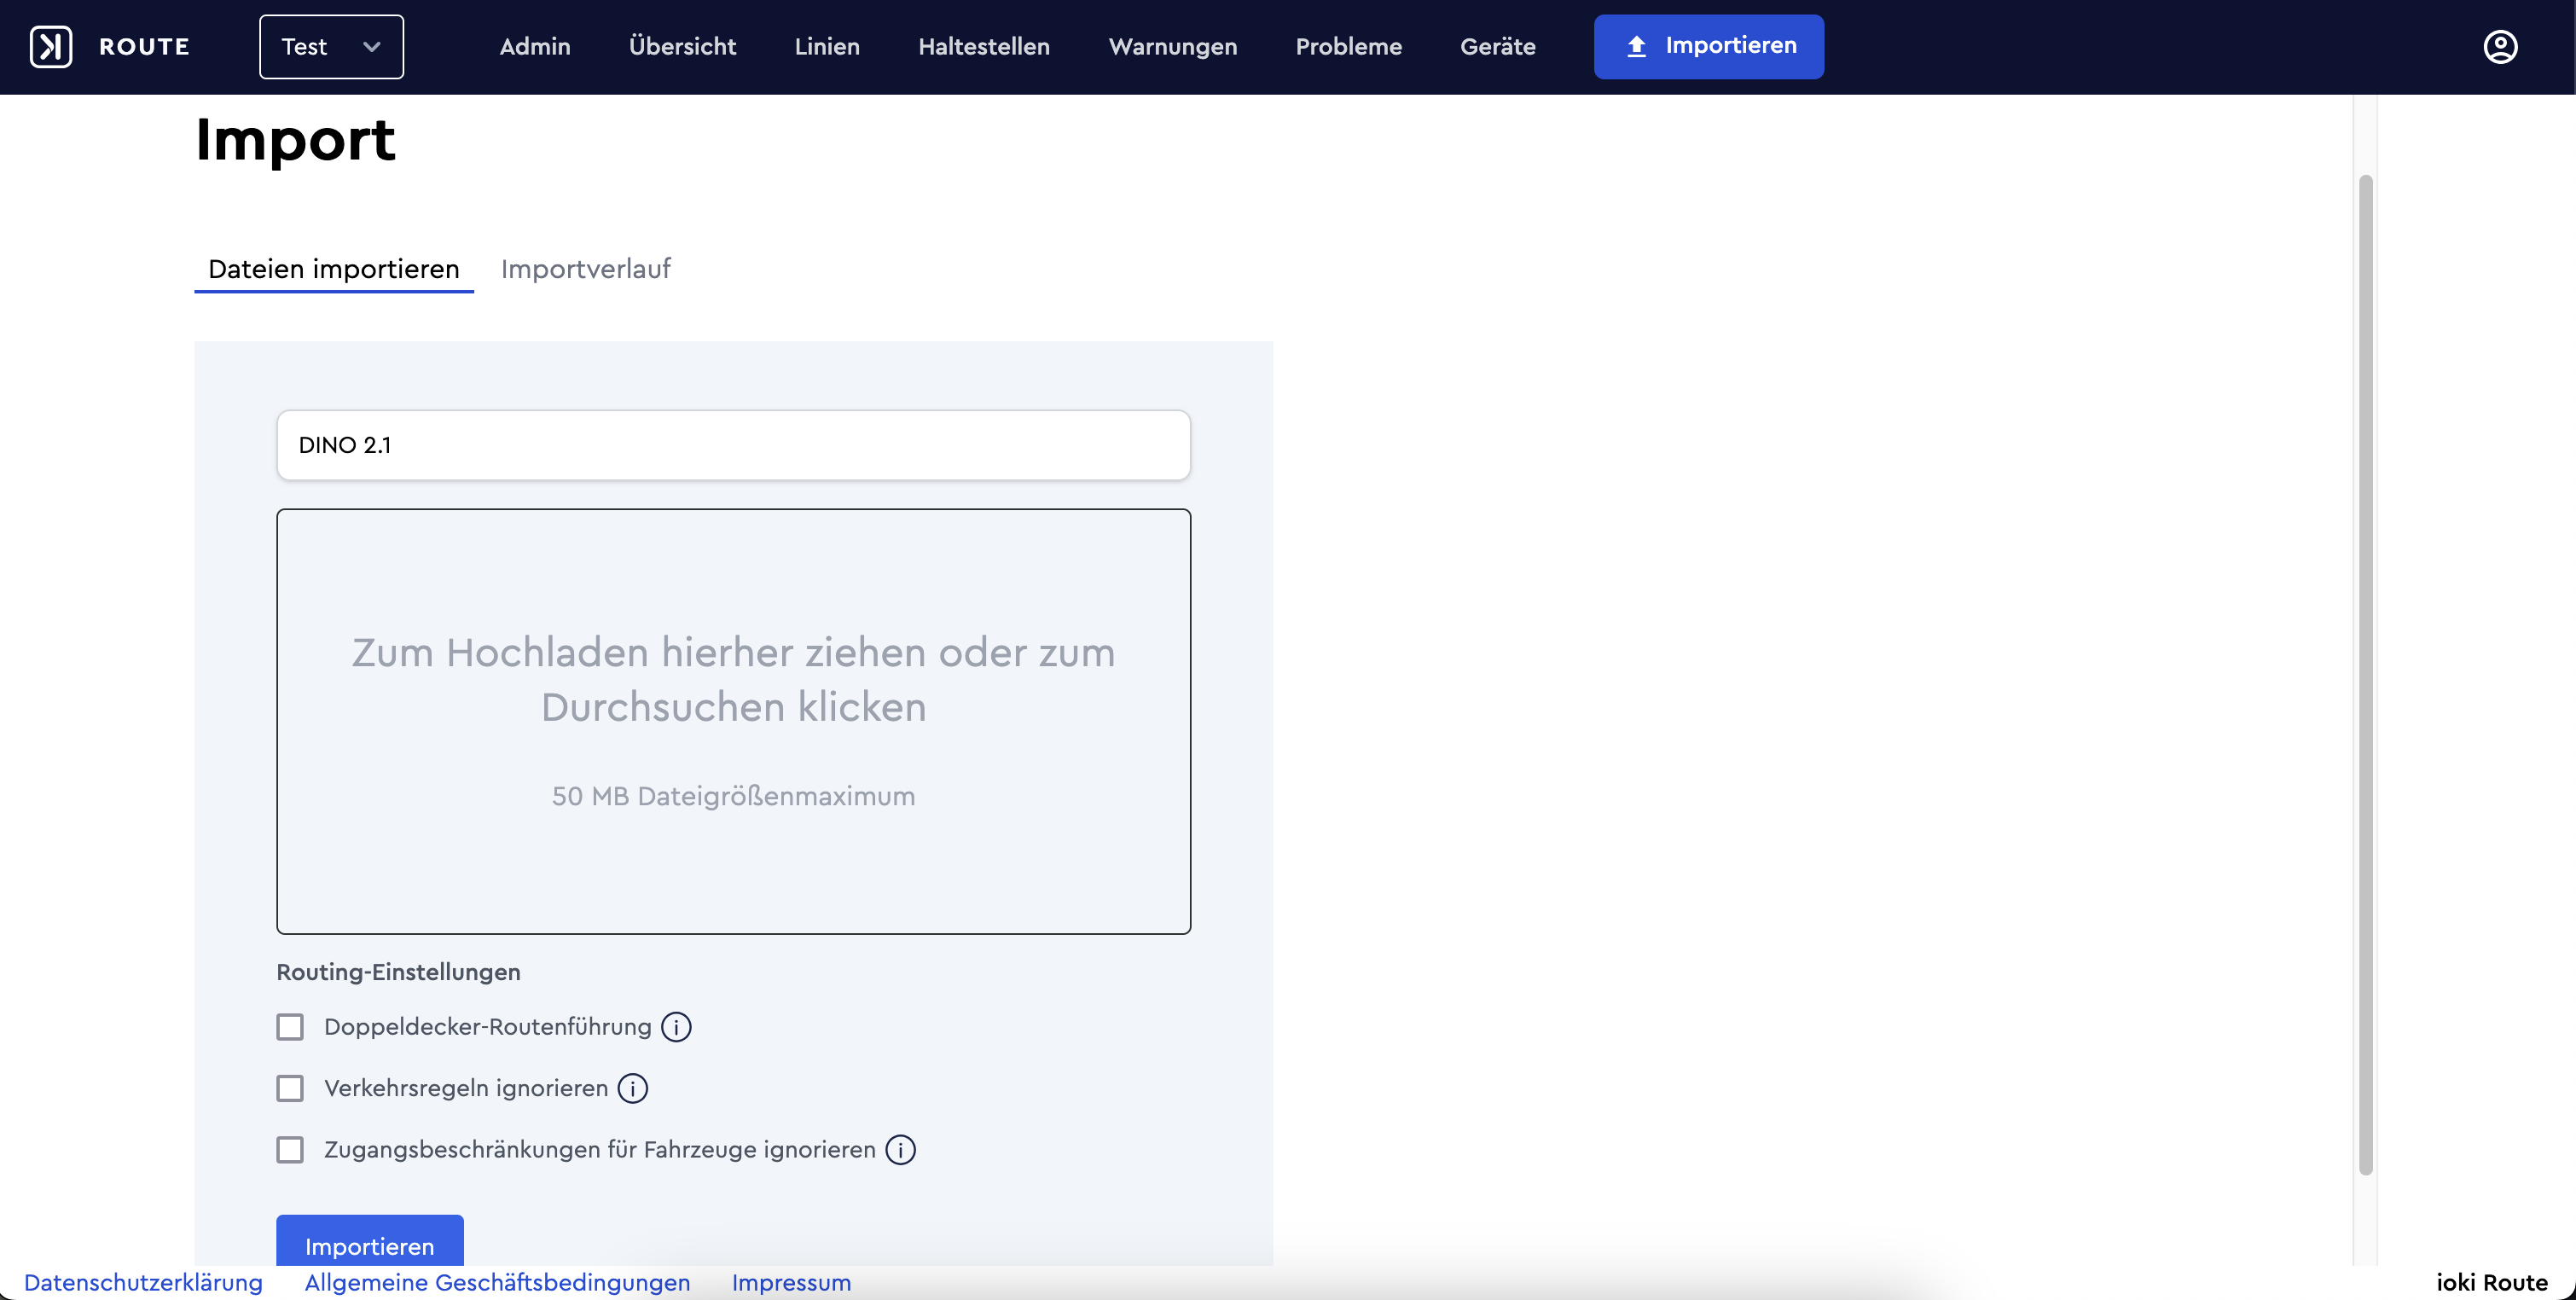Click the upload arrow icon in header

coord(1637,46)
